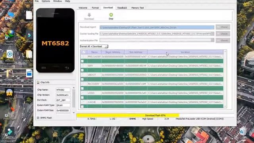
Task: Expand the Authentication File dropdown arrow
Action: pyautogui.click(x=212, y=40)
